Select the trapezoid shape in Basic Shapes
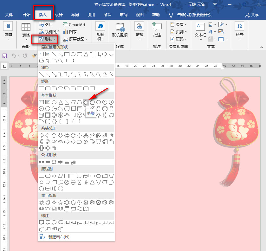 tap(79, 102)
